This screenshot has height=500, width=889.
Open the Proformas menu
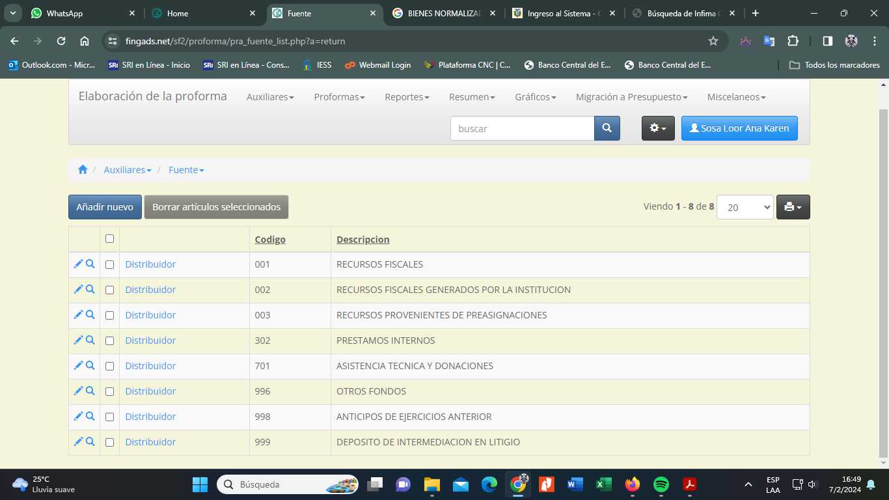coord(339,97)
